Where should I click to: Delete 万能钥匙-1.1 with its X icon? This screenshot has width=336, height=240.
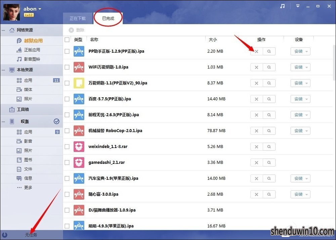coord(256,83)
